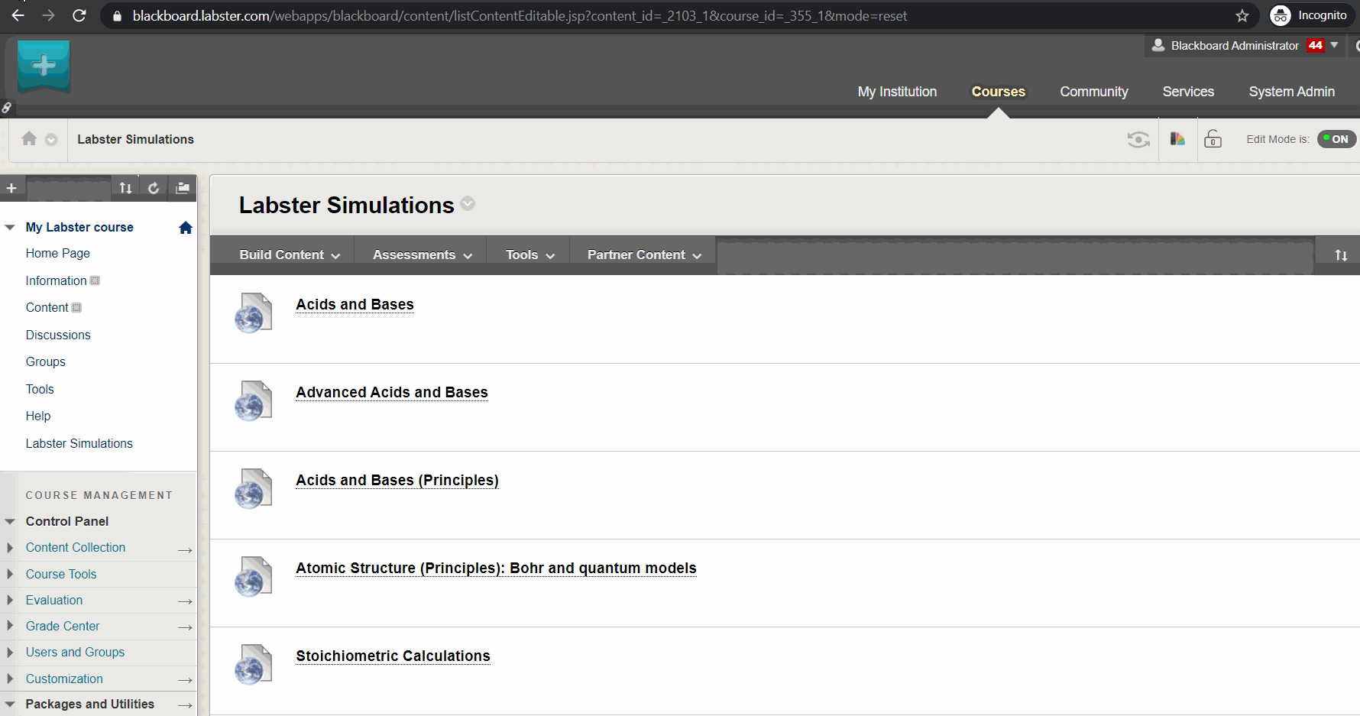
Task: Collapse the Packages and Utilities section
Action: pos(10,704)
